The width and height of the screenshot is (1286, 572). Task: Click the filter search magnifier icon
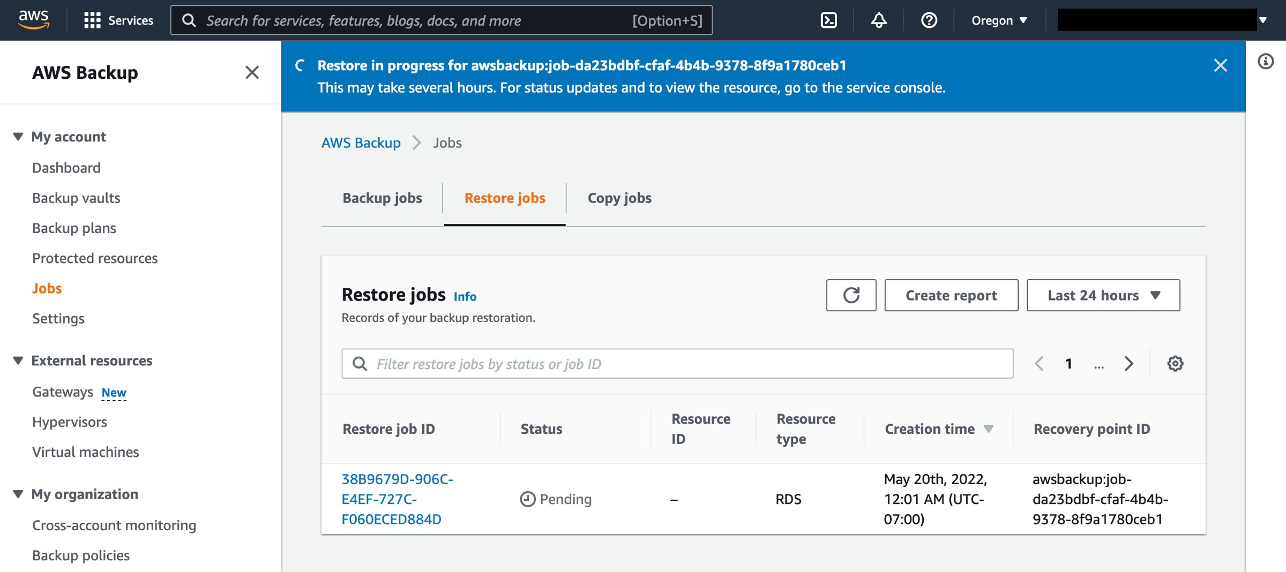click(x=360, y=364)
